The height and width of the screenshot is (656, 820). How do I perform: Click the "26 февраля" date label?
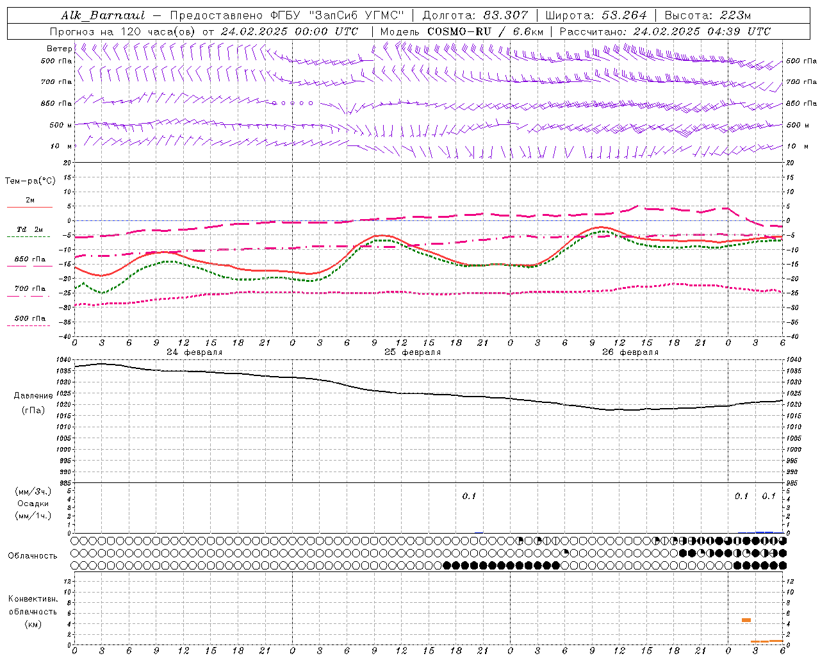[630, 352]
